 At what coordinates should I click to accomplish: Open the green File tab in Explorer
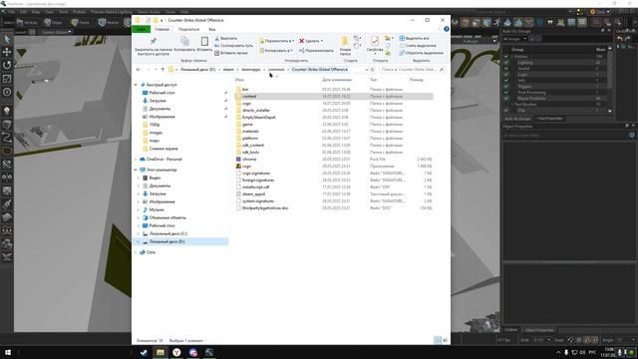pyautogui.click(x=142, y=29)
